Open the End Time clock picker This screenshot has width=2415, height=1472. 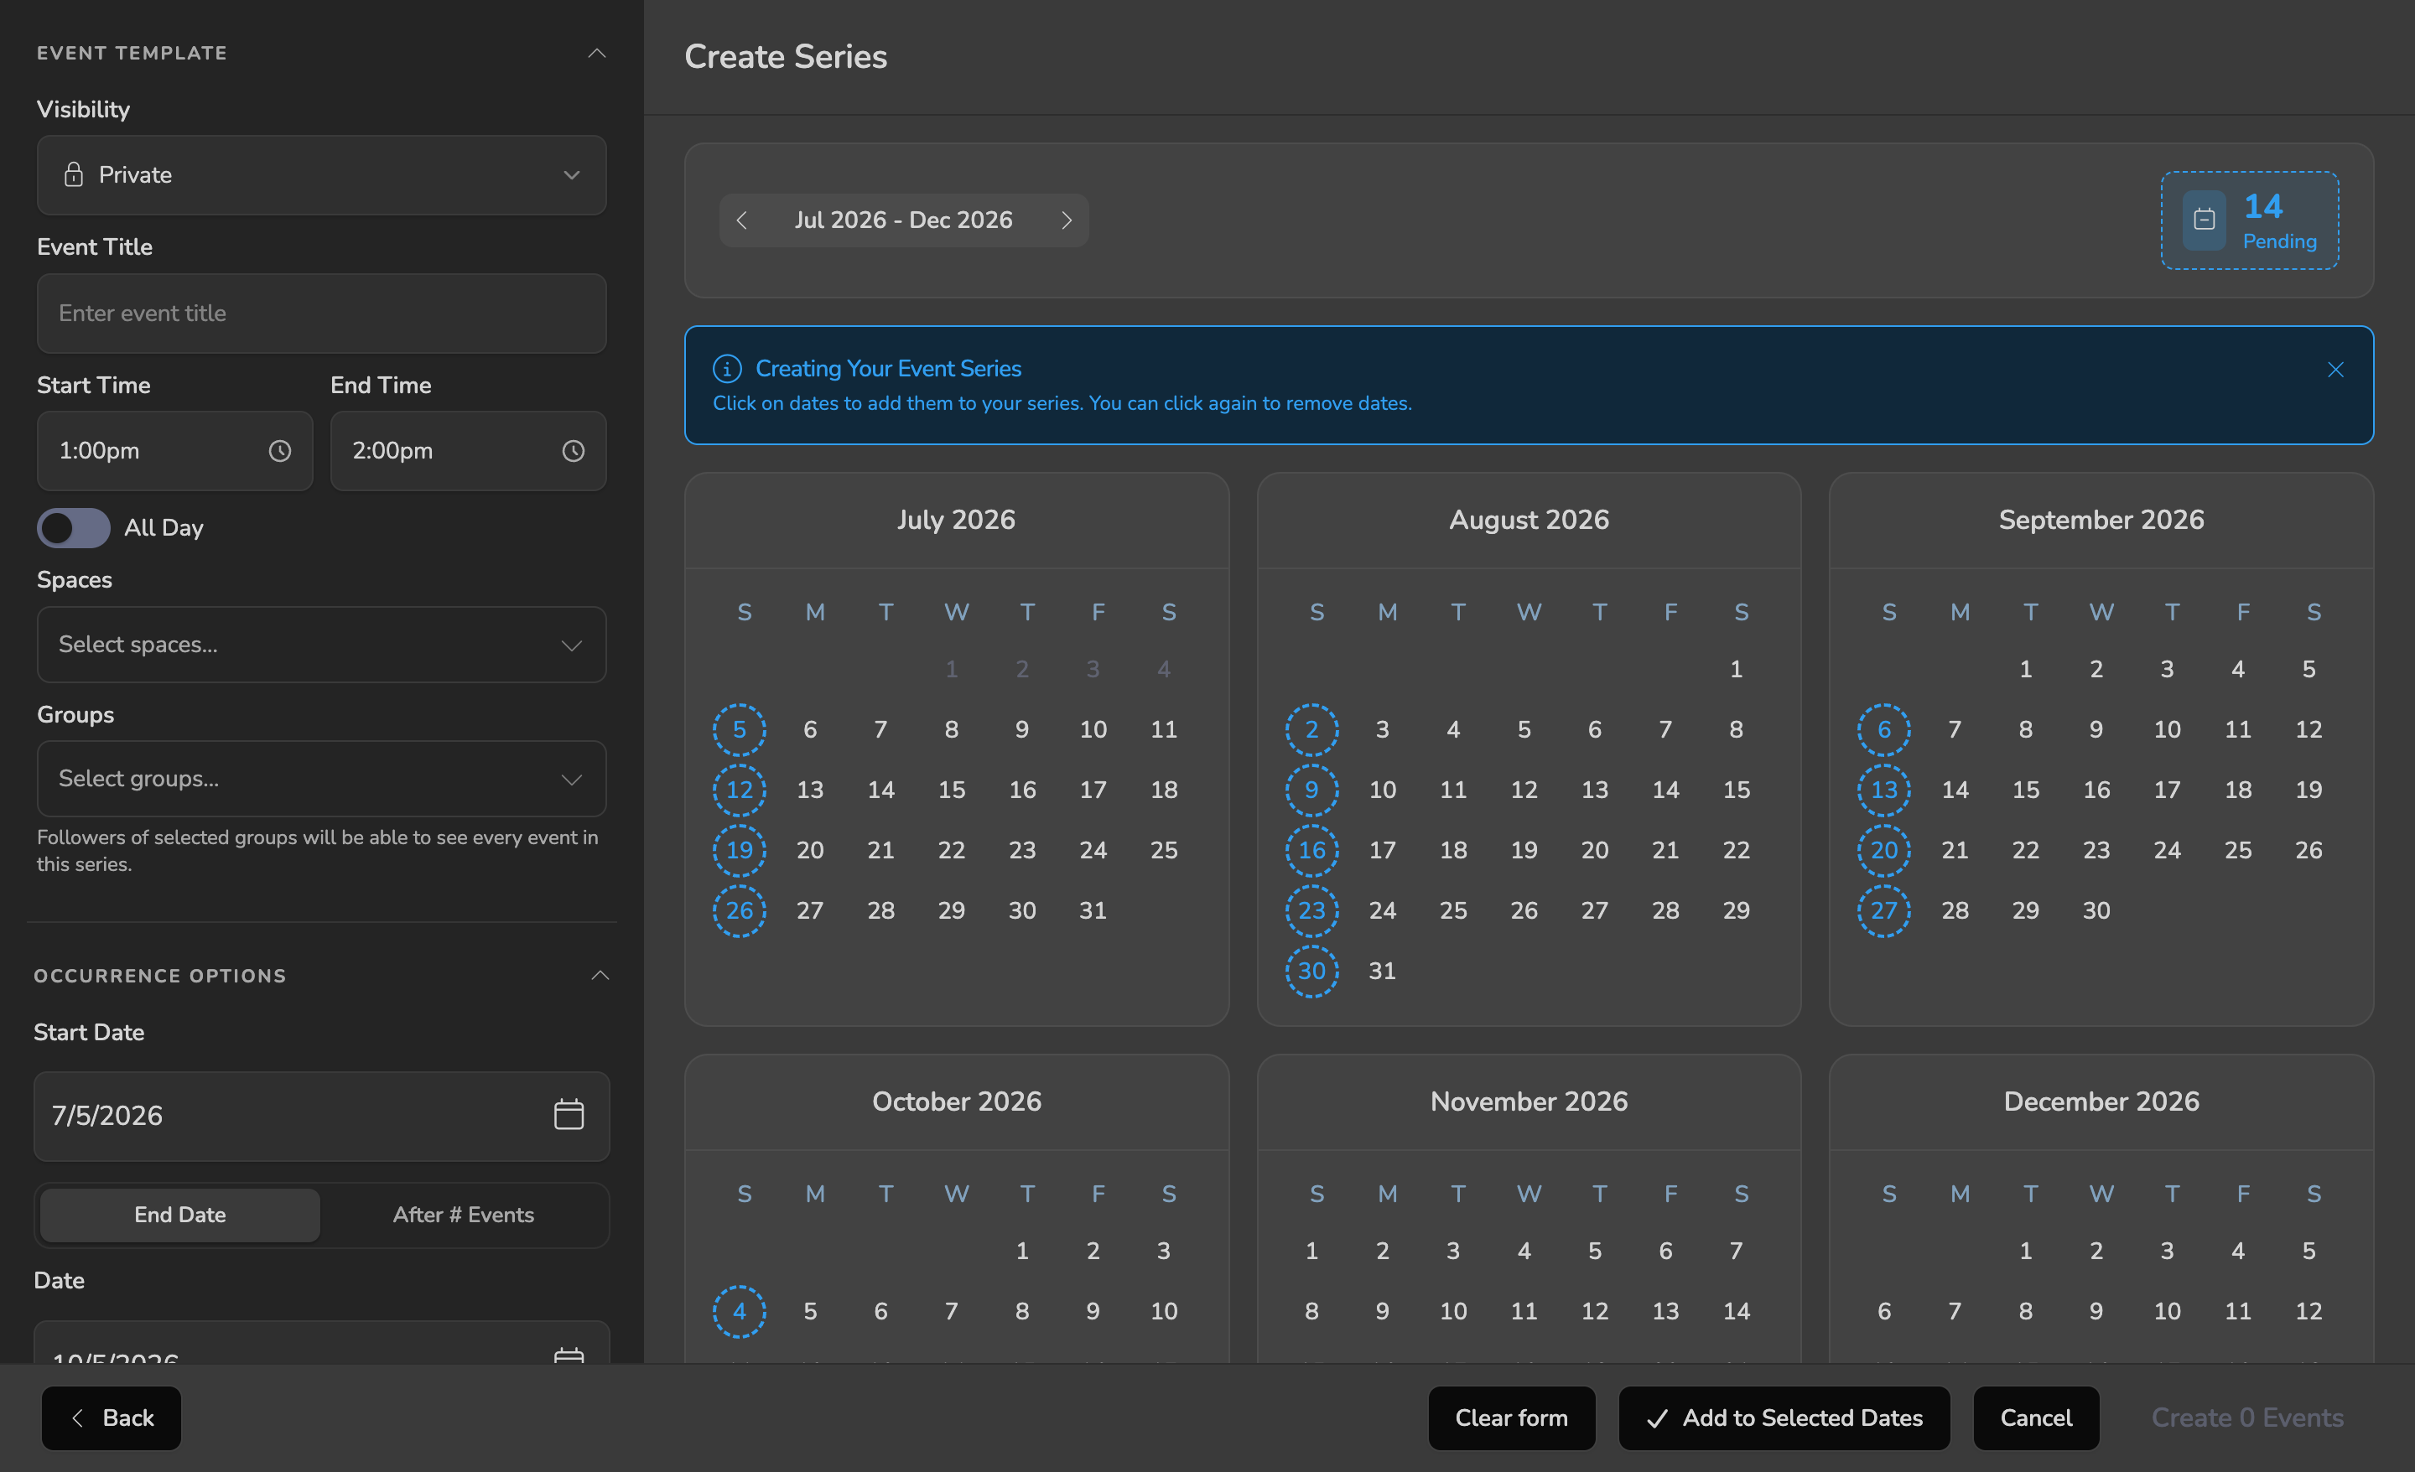click(x=574, y=451)
